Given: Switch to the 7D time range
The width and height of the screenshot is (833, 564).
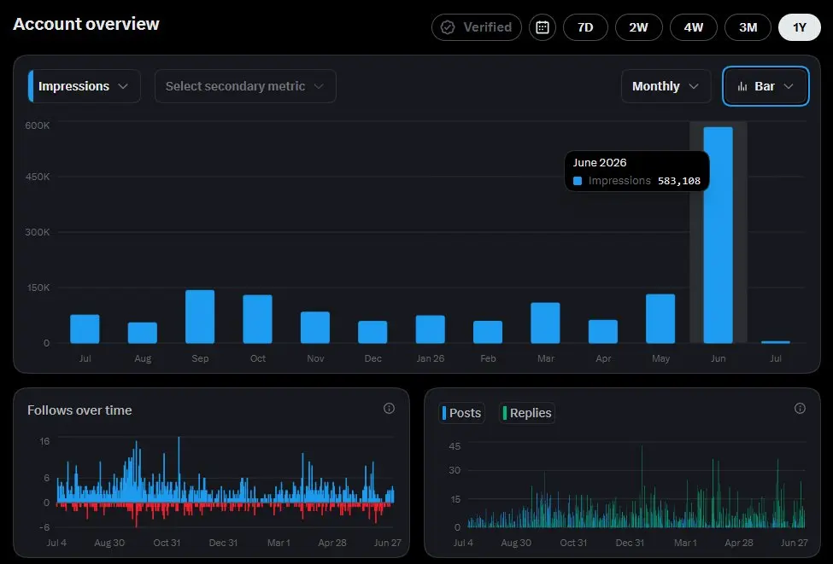Looking at the screenshot, I should point(585,27).
